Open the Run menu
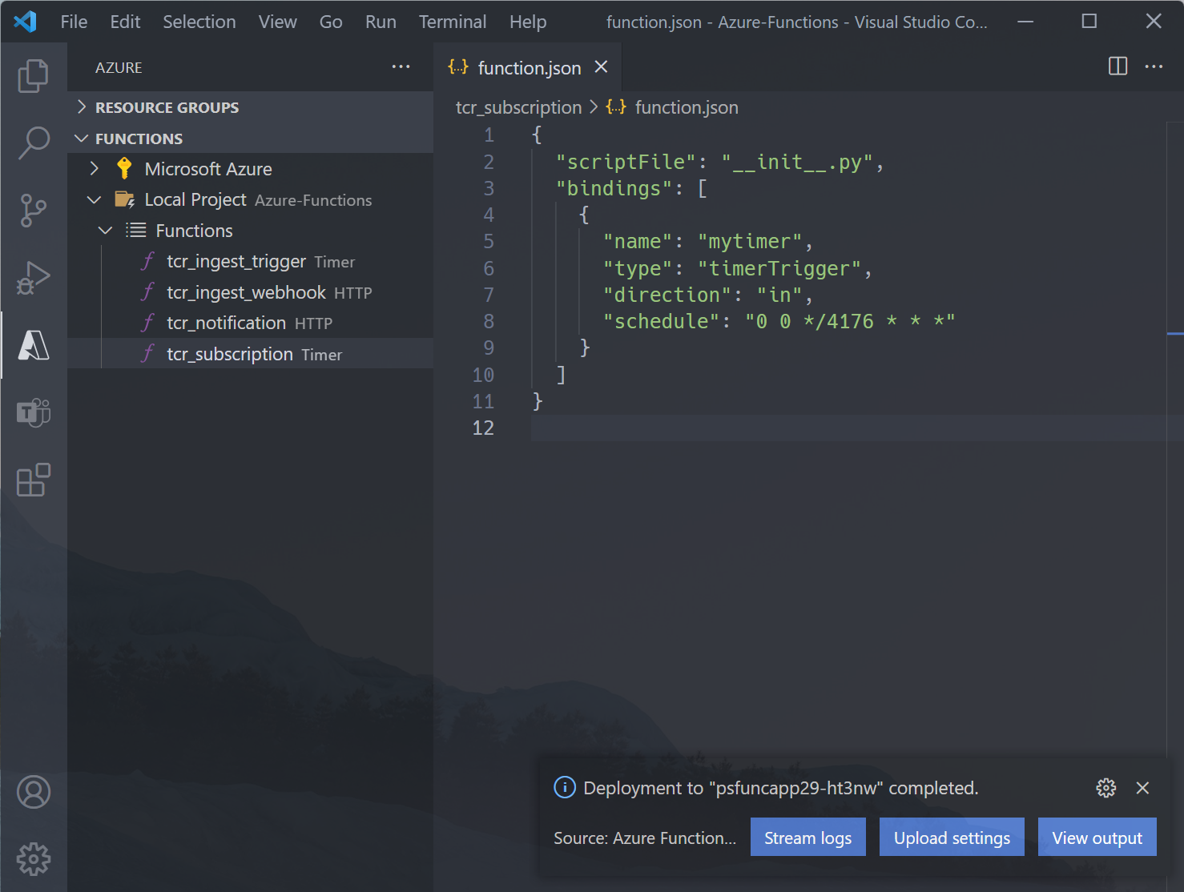This screenshot has width=1184, height=892. (381, 22)
